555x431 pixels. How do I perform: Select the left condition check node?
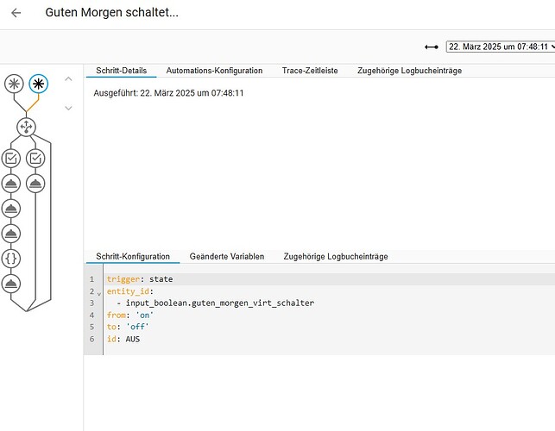11,159
